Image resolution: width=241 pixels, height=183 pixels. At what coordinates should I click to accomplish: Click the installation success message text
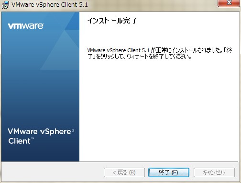[160, 53]
